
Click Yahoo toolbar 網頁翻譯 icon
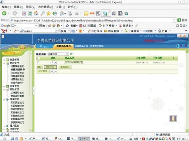coord(112,31)
